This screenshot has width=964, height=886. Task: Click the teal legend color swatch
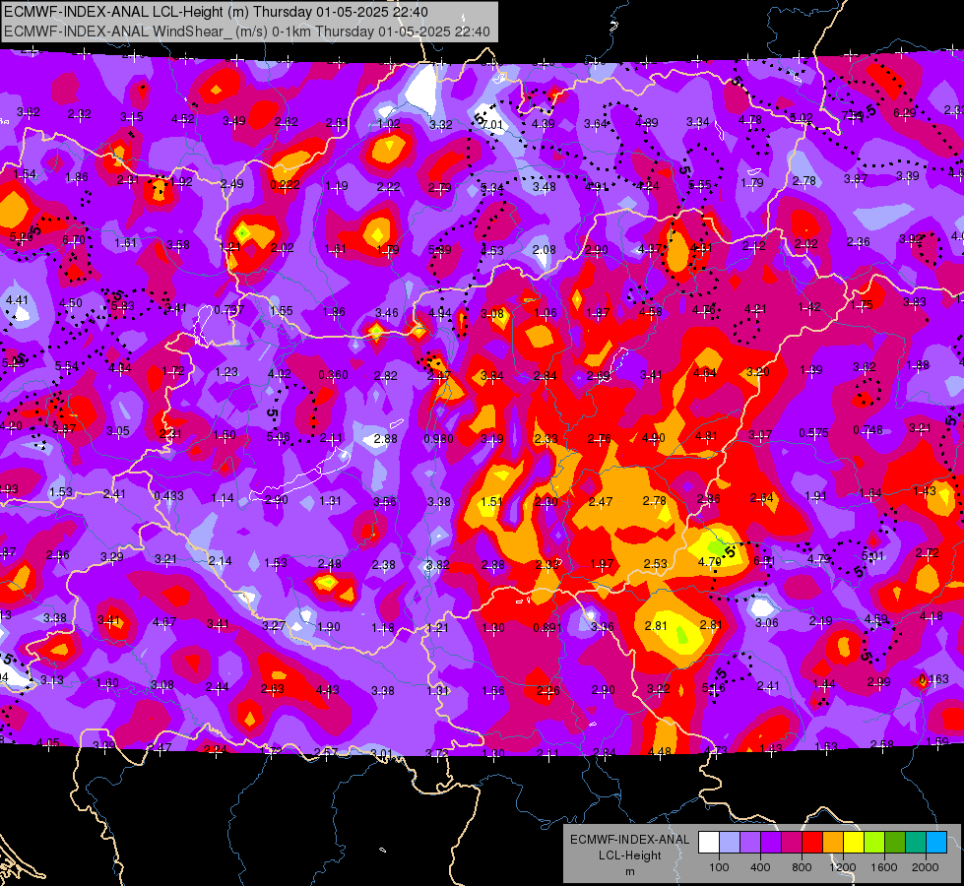(916, 842)
